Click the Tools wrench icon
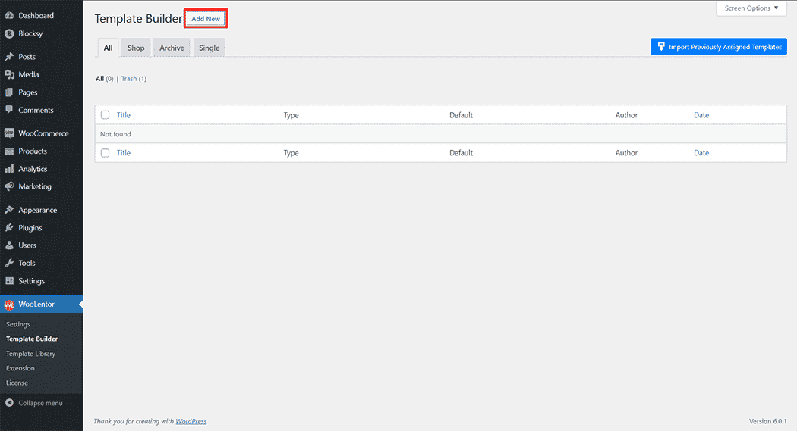Screen dimensions: 797x431 coord(9,263)
